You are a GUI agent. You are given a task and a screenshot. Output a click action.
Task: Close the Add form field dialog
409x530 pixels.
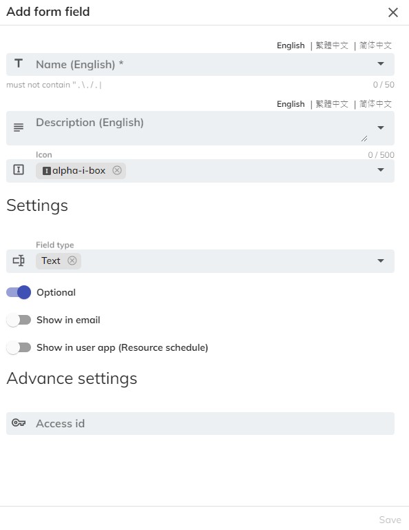(x=393, y=12)
